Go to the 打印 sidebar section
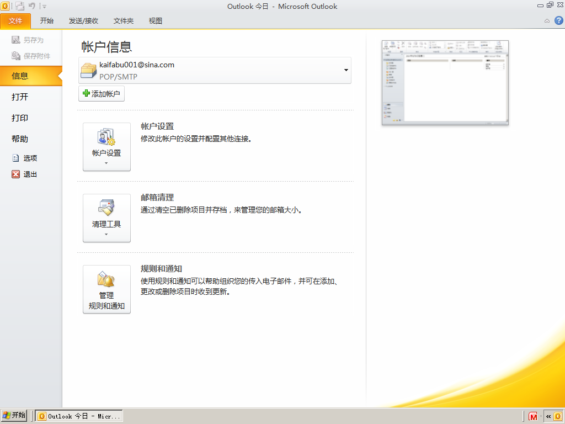This screenshot has width=565, height=424. (x=31, y=118)
